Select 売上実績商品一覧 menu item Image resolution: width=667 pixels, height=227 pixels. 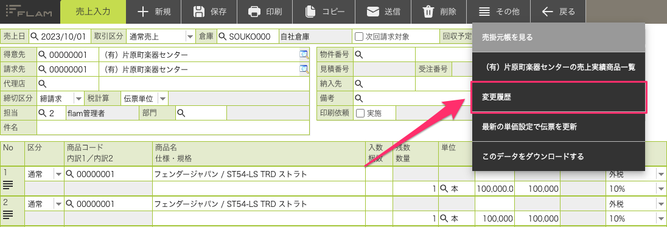(559, 67)
